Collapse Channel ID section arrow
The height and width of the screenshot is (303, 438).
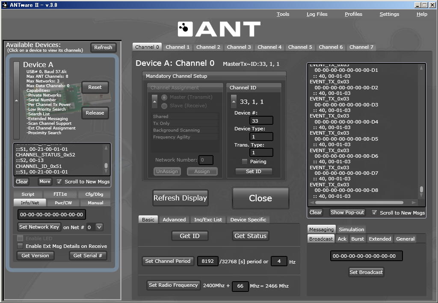click(x=234, y=102)
